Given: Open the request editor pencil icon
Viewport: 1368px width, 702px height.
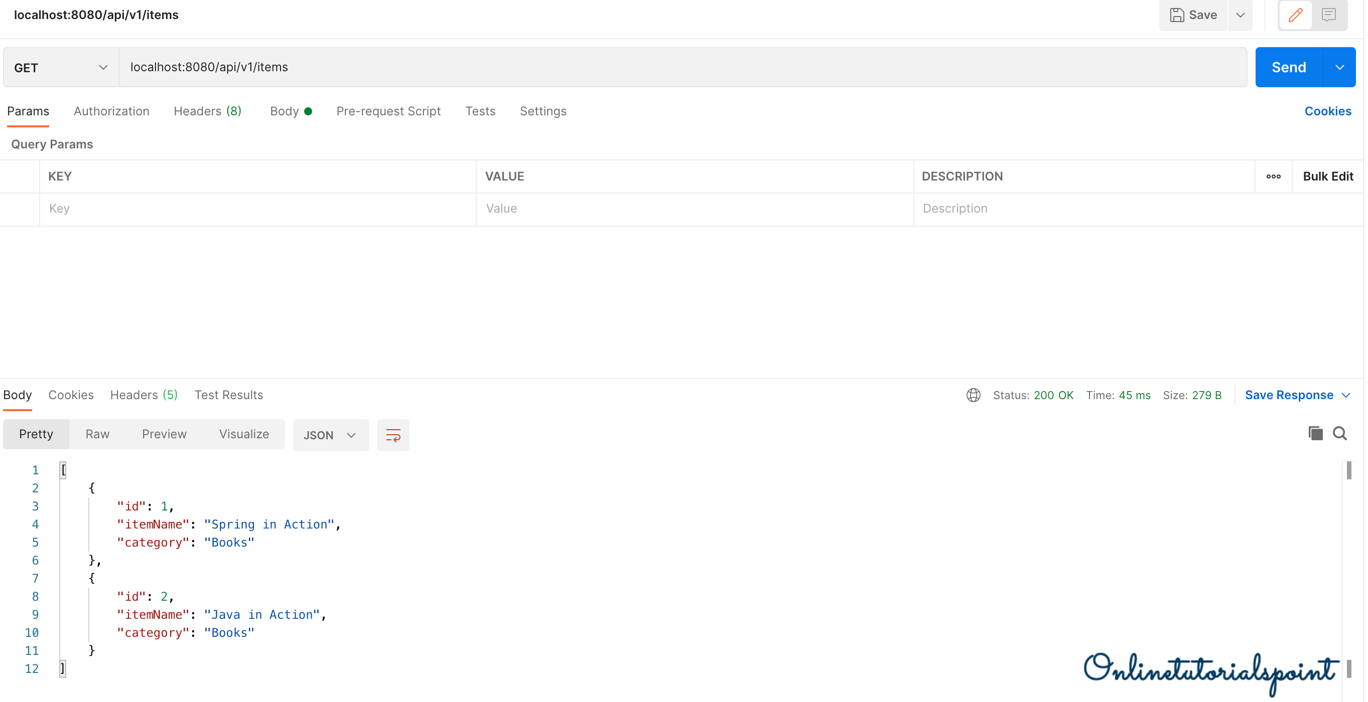Looking at the screenshot, I should [1296, 15].
